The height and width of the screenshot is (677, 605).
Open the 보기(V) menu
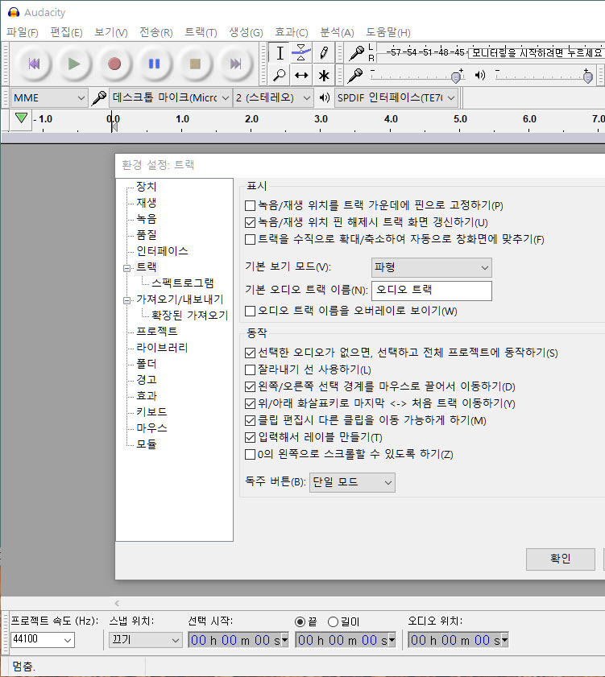click(x=111, y=32)
